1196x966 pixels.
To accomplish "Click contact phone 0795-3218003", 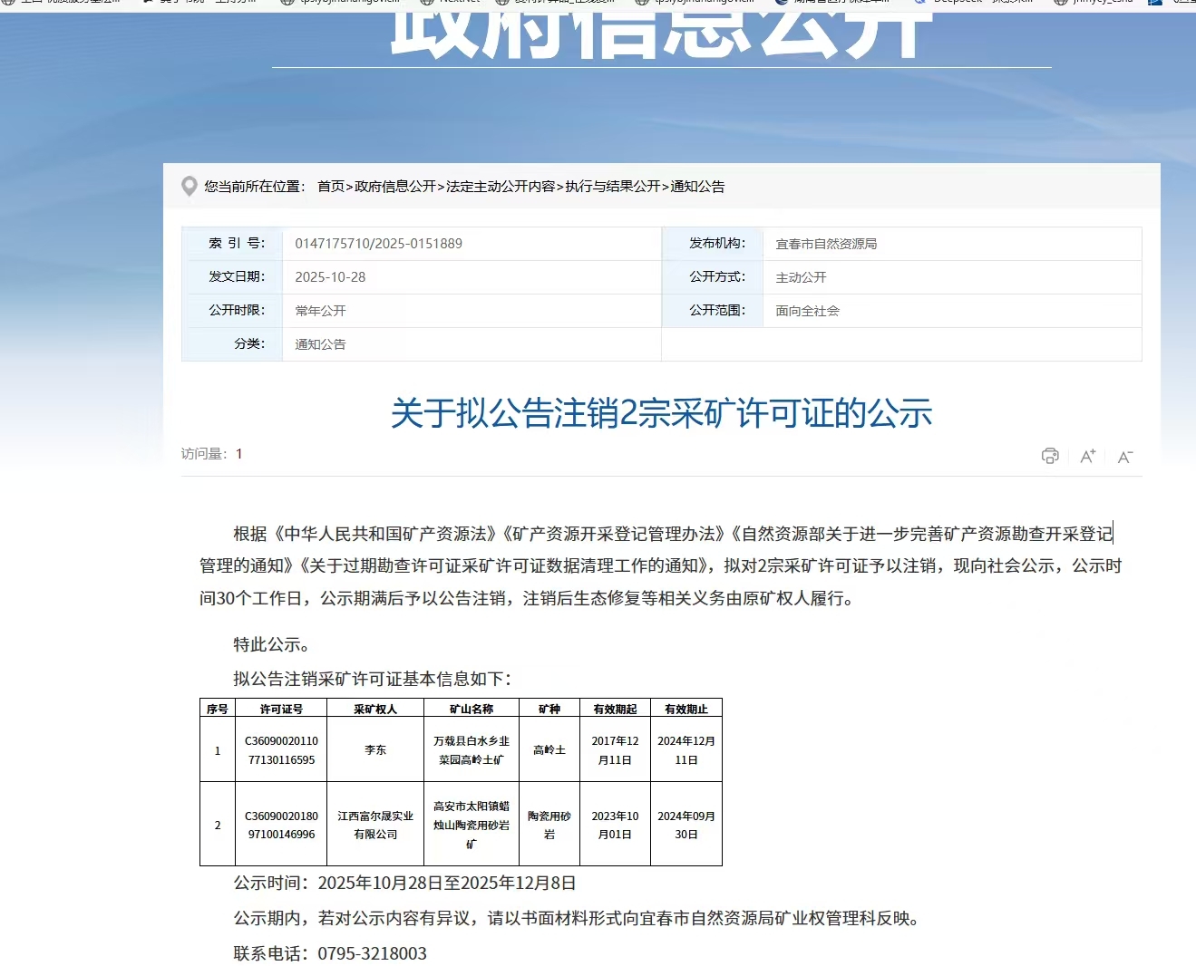I will [x=372, y=953].
